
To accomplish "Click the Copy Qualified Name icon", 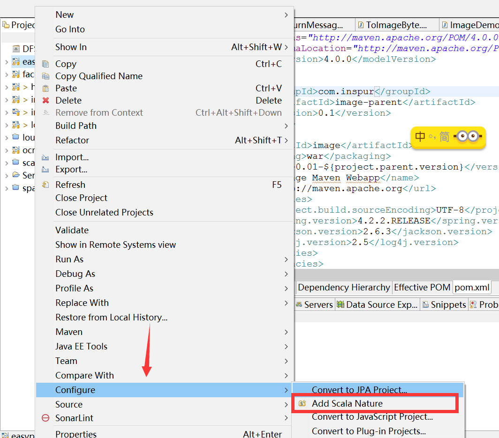I will 46,76.
